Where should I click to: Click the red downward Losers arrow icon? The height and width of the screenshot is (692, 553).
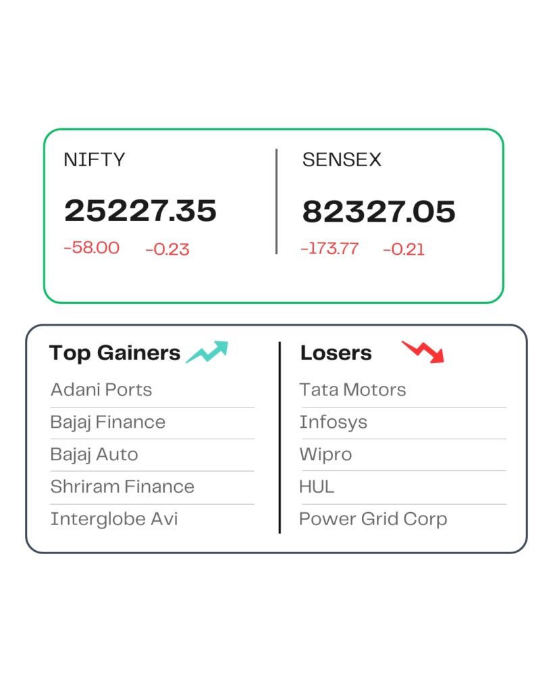coord(423,351)
